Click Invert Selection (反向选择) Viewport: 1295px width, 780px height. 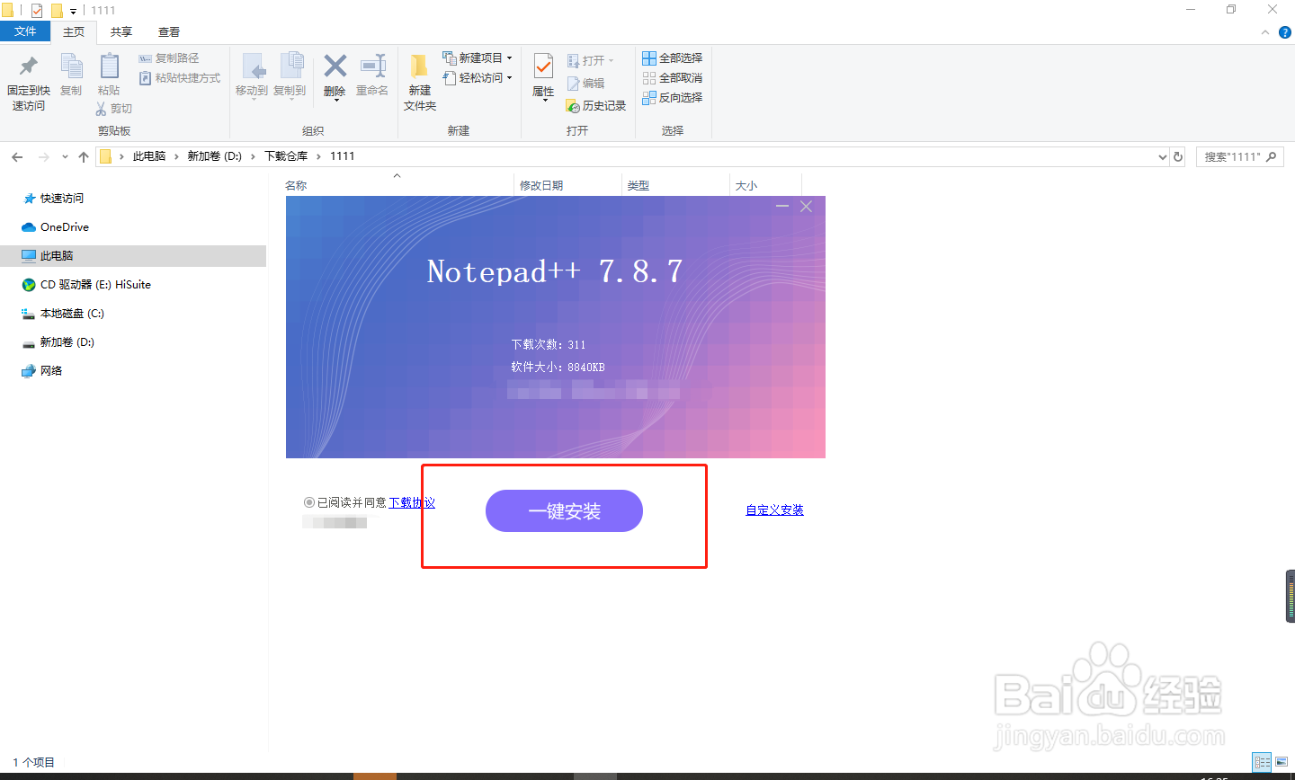672,98
